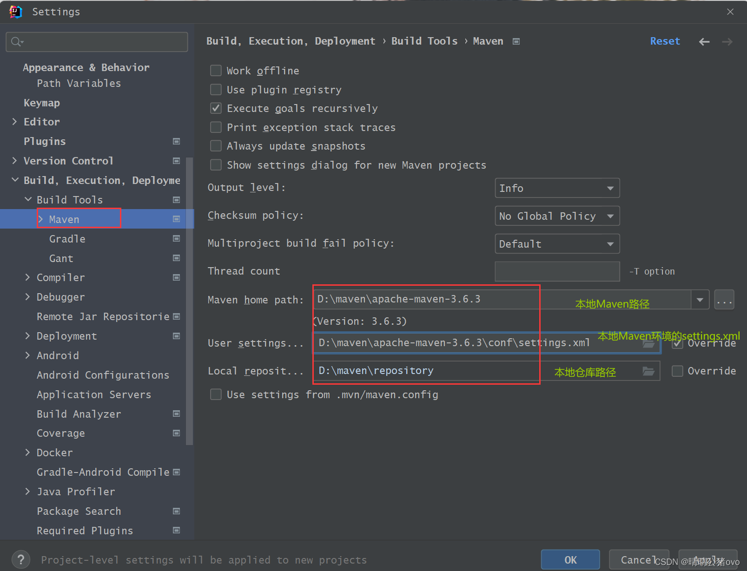Expand the Java Profiler node
The height and width of the screenshot is (571, 747).
tap(27, 492)
